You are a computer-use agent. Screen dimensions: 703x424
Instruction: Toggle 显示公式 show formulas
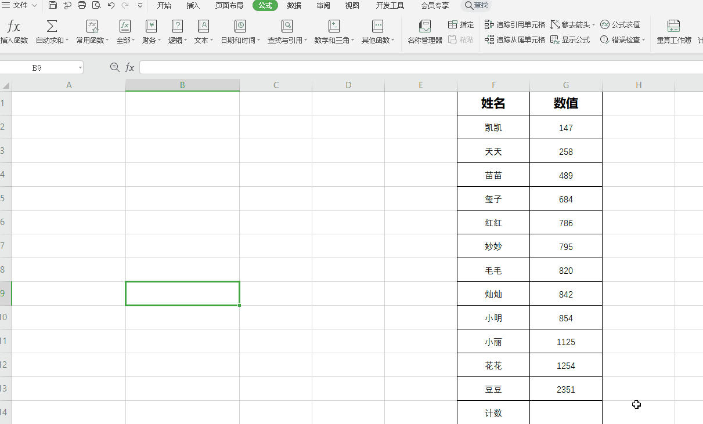(570, 39)
